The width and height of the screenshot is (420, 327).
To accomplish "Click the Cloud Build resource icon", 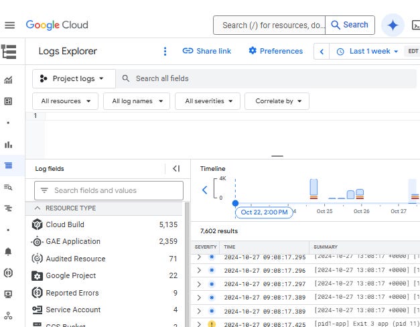I will pos(38,224).
